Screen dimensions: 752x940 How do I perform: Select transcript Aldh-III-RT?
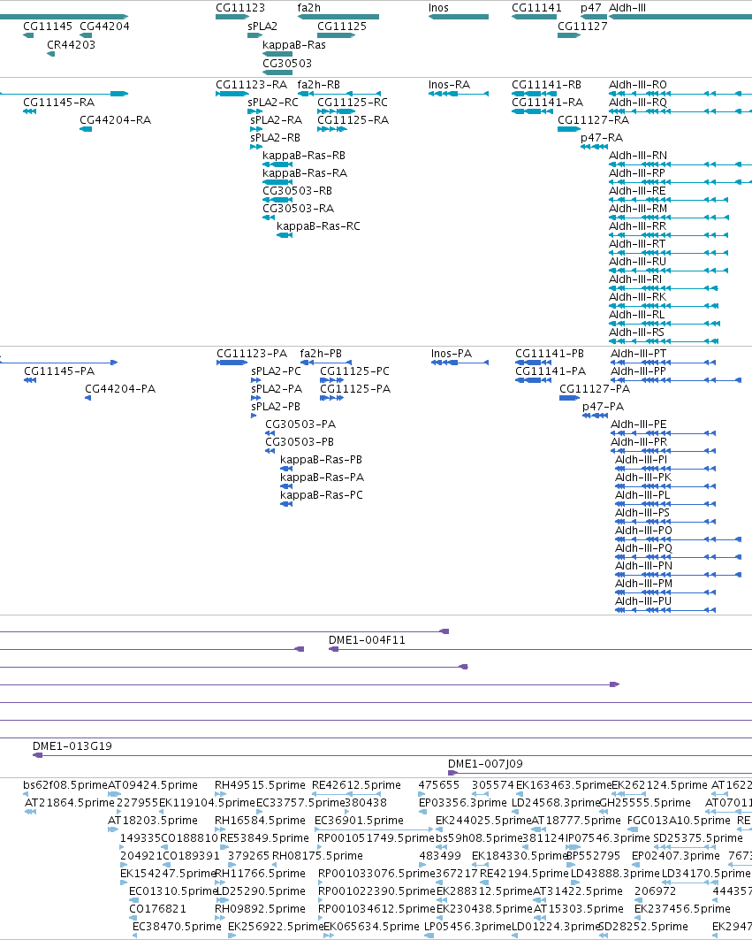(x=637, y=244)
